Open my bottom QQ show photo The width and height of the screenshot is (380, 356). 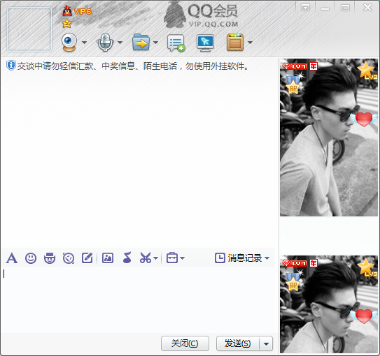coord(329,304)
